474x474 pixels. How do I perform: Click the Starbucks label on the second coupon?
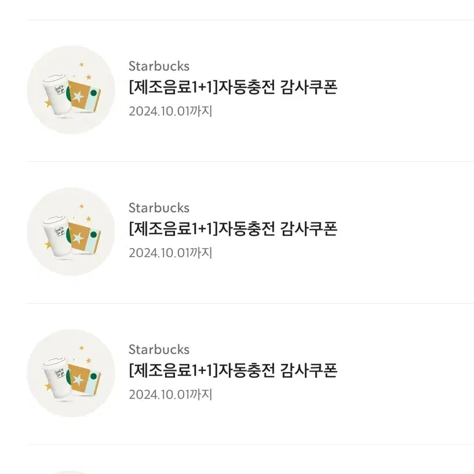tap(159, 207)
